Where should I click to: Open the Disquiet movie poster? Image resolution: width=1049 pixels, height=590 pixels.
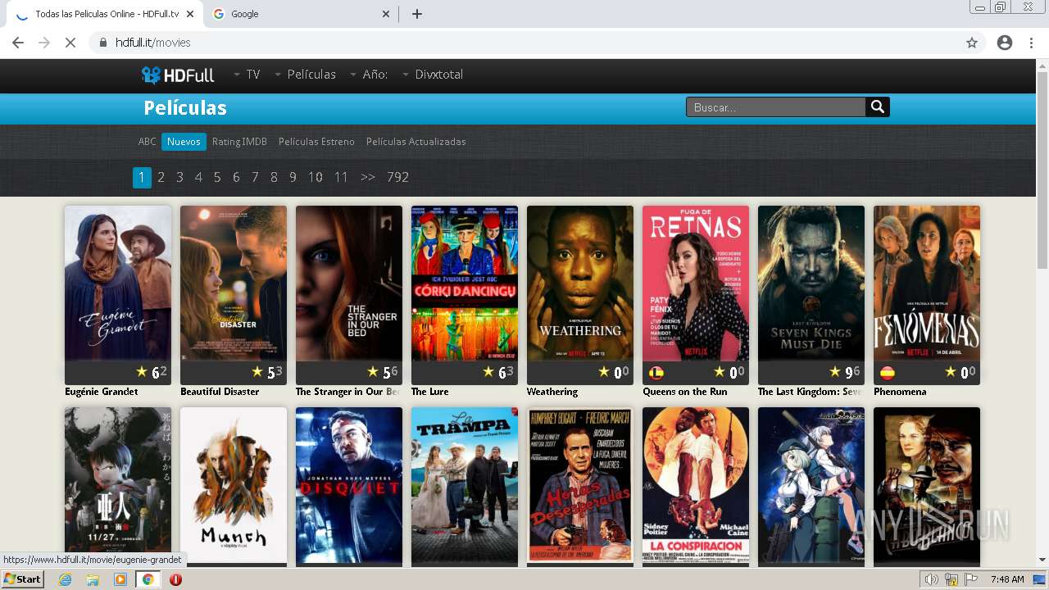(349, 485)
